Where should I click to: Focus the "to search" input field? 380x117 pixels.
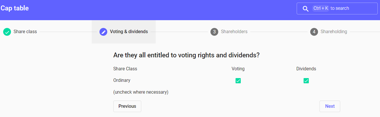[x=352, y=8]
